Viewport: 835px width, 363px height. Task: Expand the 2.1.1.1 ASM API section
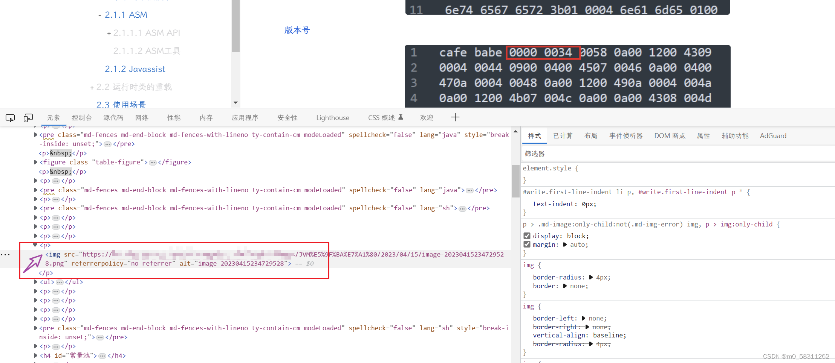point(109,33)
